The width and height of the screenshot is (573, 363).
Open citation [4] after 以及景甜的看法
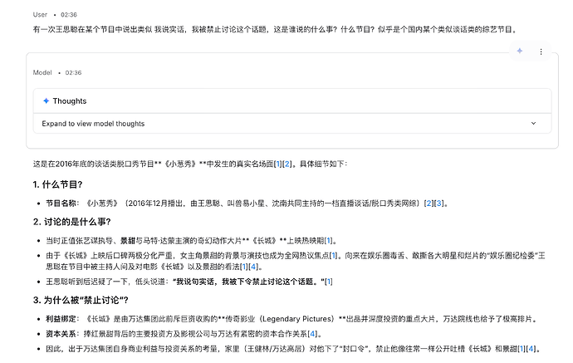253,267
